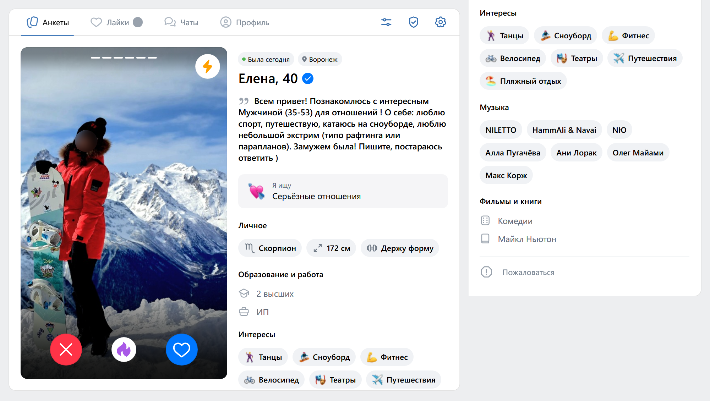Select the NILETTO music chip
Screen dimensions: 710x401
[501, 130]
